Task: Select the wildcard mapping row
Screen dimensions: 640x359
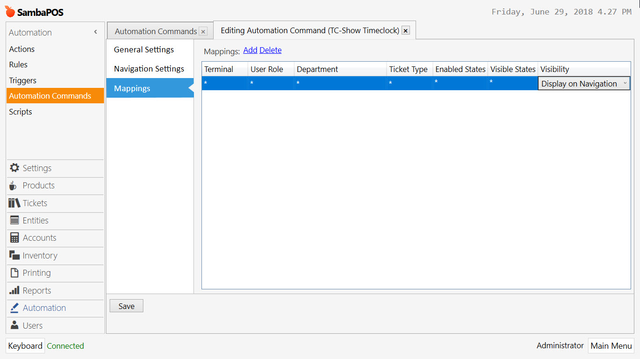Action: coord(328,83)
